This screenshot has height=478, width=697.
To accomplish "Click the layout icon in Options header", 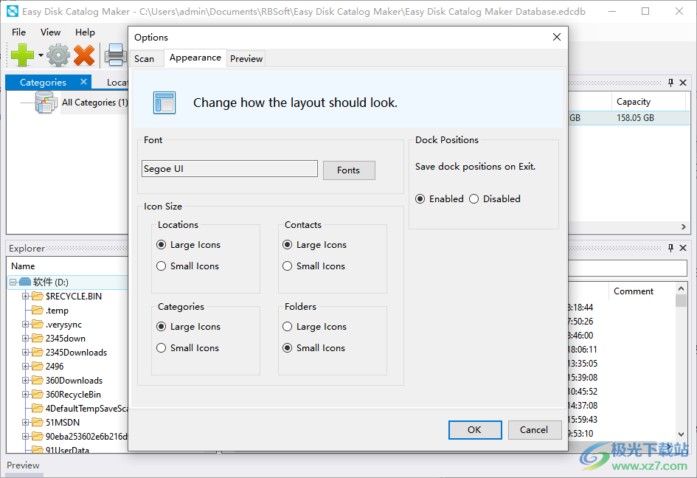I will click(164, 103).
